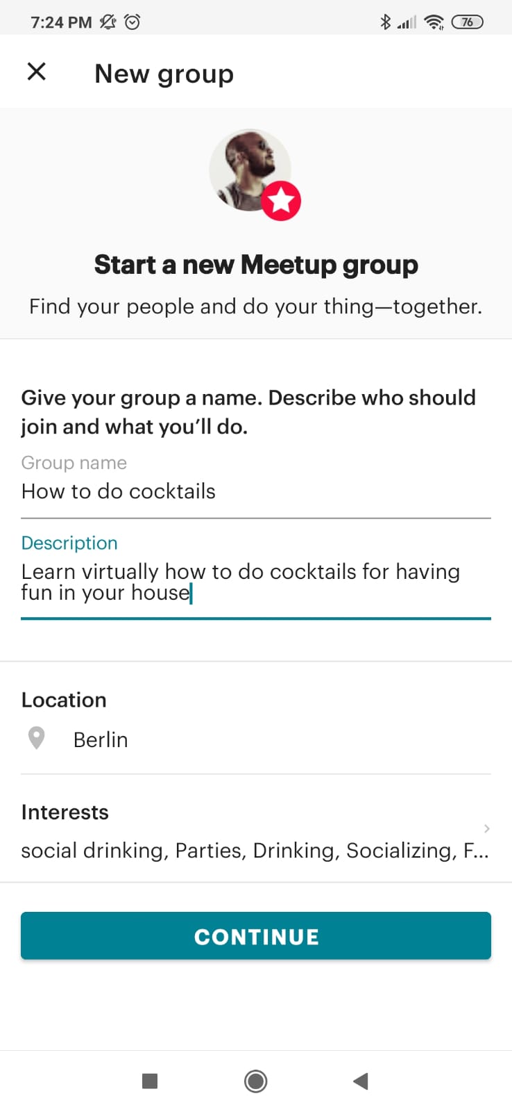The image size is (512, 1112).
Task: Close the New group screen
Action: point(36,72)
